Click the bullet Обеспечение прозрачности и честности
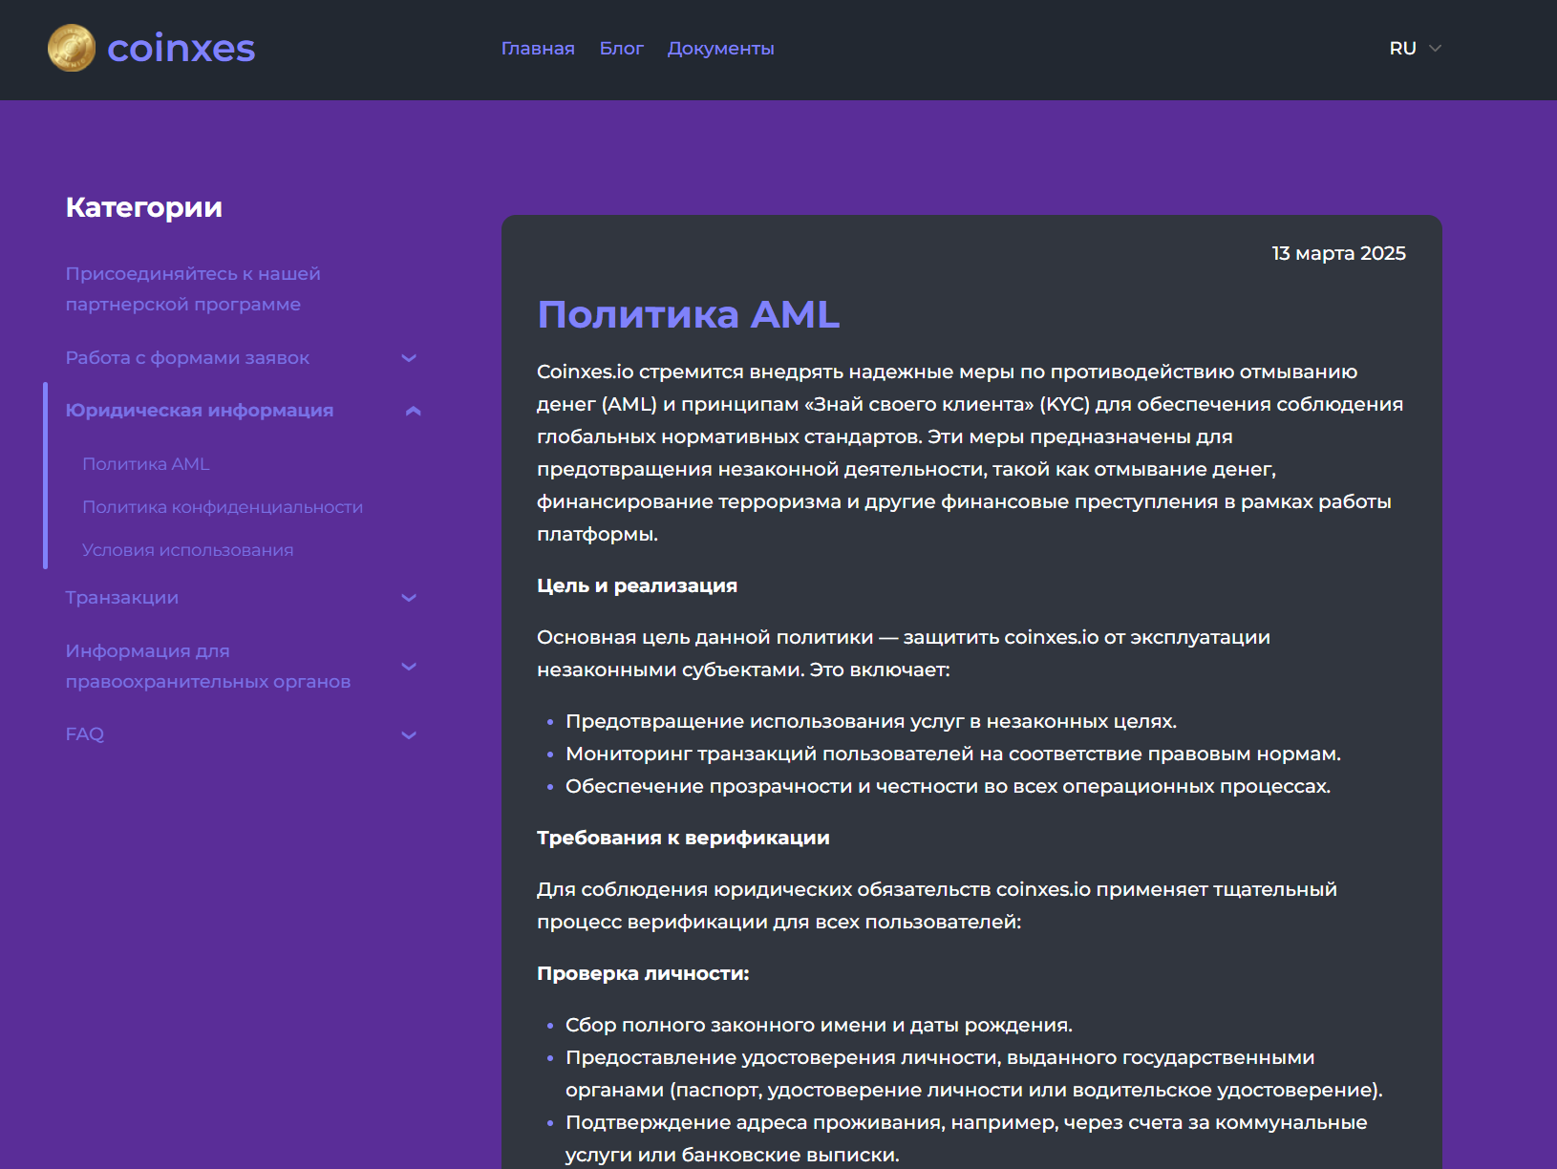Viewport: 1557px width, 1169px height. [x=948, y=787]
